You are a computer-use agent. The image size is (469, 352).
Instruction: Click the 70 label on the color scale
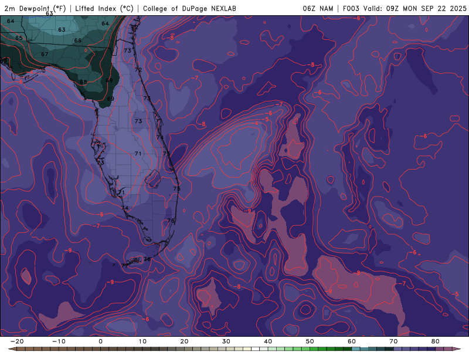[x=393, y=341]
